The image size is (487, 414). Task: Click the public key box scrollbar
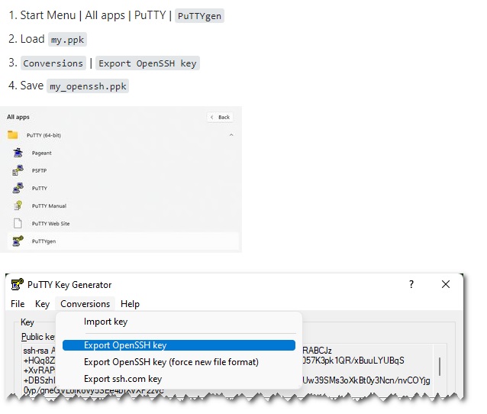coord(440,368)
